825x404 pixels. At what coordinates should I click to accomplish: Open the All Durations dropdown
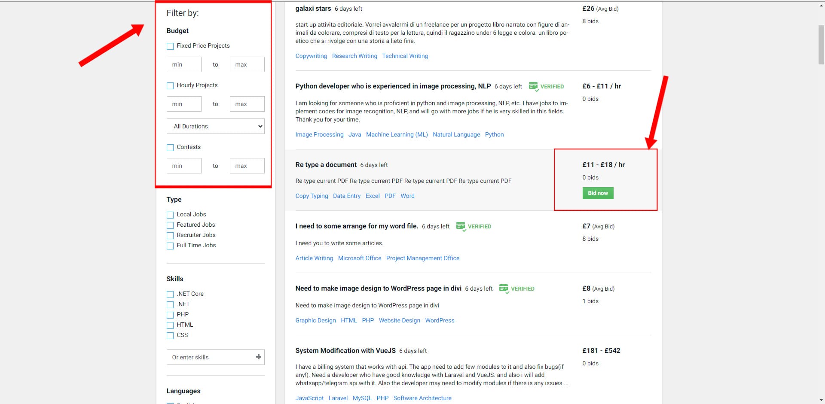click(215, 126)
